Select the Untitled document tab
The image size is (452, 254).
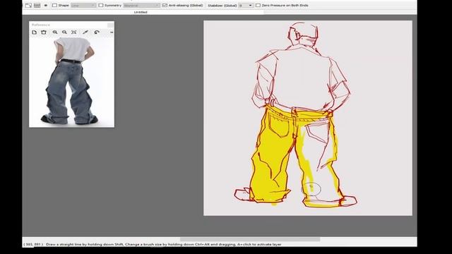(x=141, y=12)
